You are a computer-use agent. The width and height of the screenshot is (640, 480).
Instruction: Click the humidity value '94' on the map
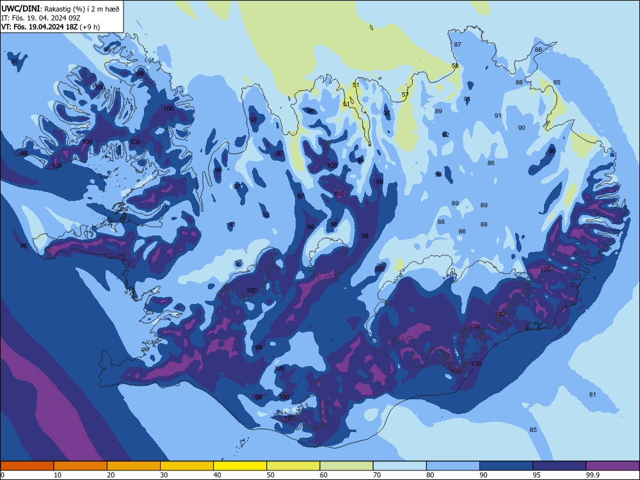coord(438,175)
